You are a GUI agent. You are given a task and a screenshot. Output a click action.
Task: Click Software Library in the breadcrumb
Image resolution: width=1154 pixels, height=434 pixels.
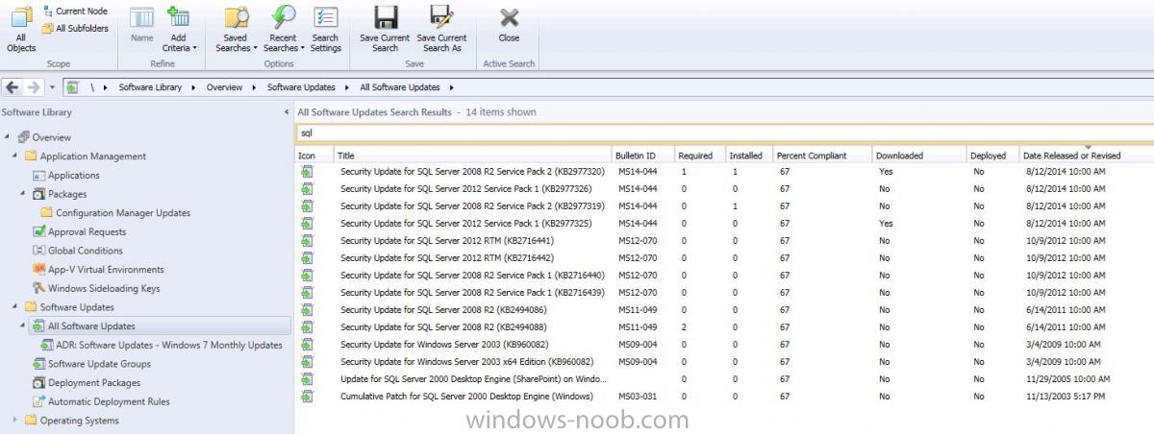tap(150, 87)
